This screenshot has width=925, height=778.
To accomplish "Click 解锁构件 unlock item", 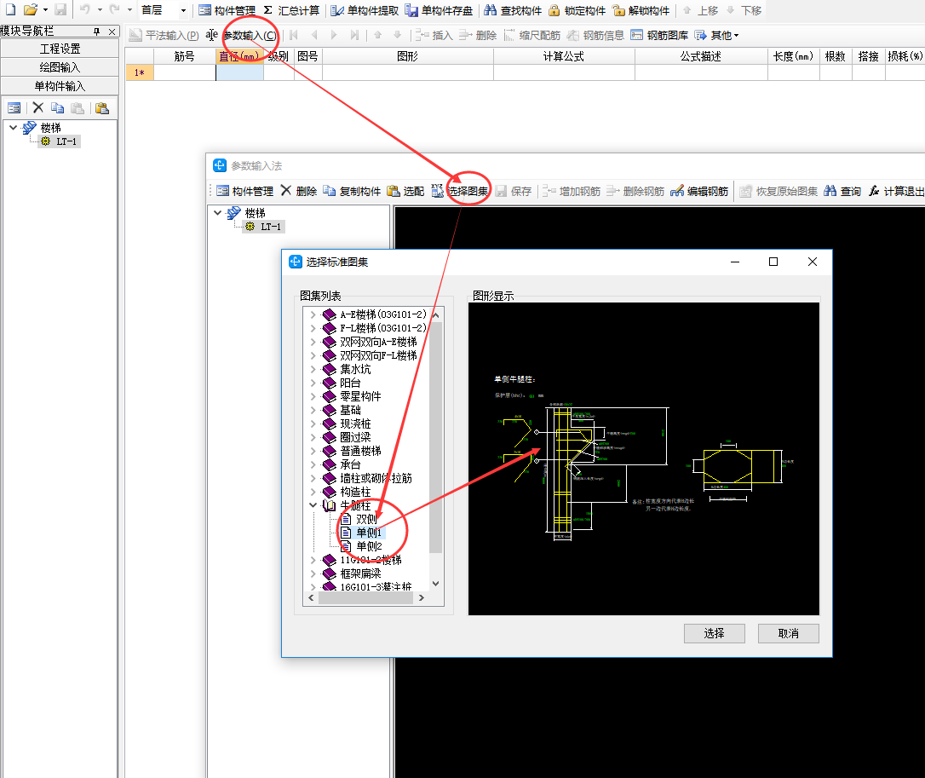I will (x=641, y=10).
